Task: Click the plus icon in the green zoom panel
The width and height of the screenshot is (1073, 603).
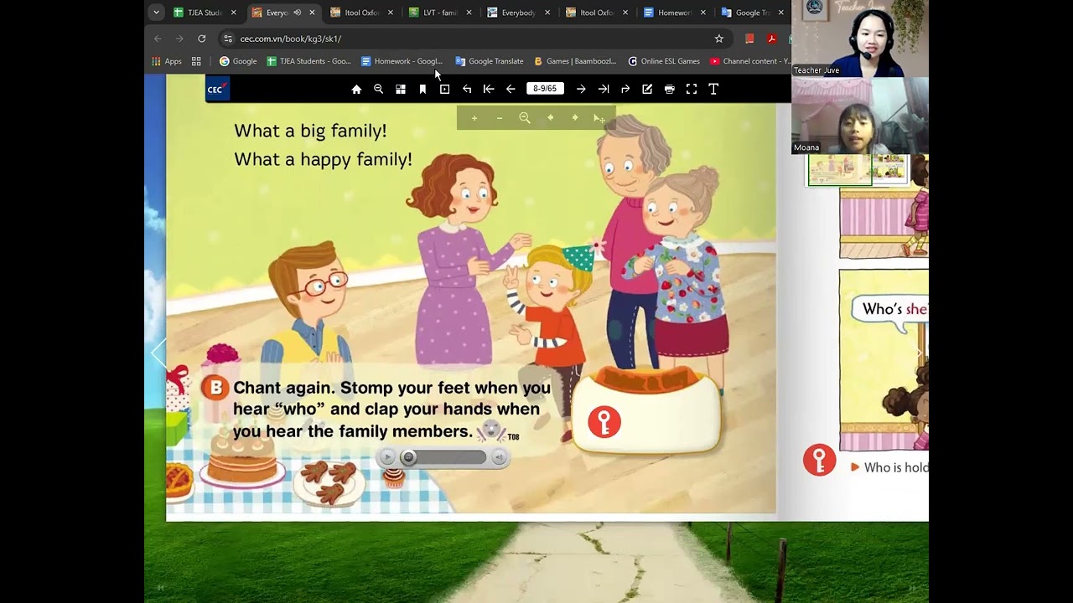Action: pos(474,118)
